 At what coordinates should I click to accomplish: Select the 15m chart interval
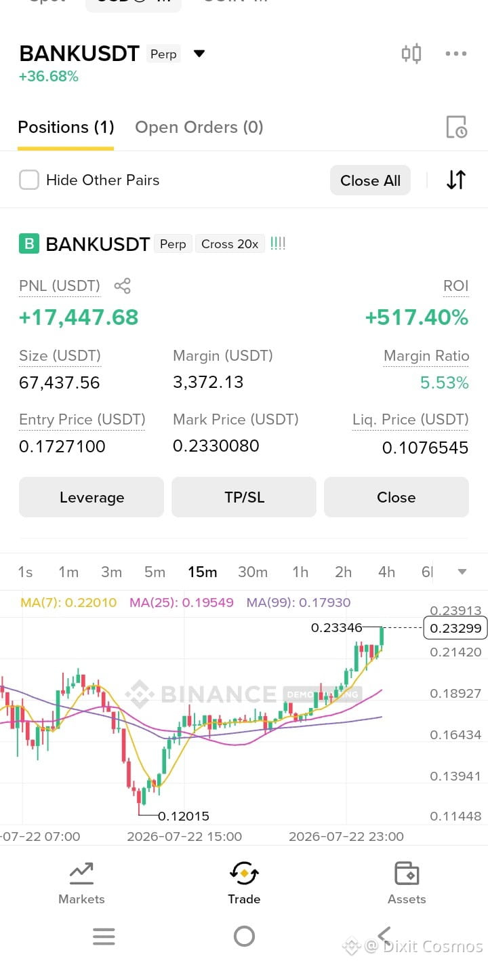(x=202, y=572)
